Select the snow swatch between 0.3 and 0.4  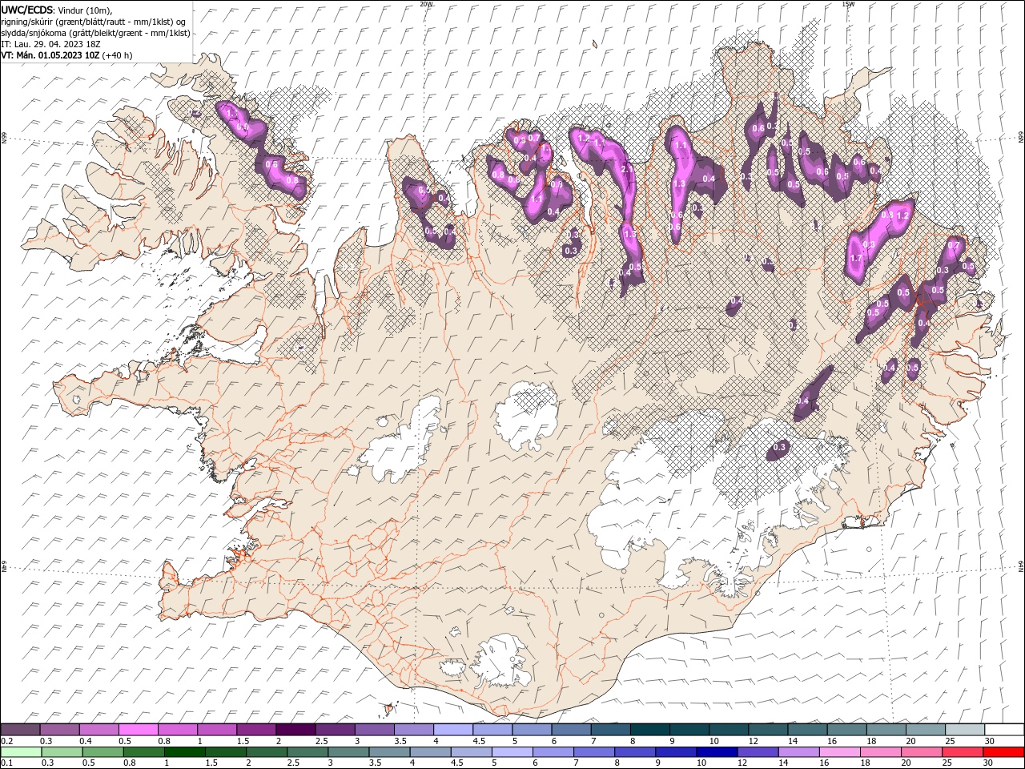pyautogui.click(x=60, y=730)
